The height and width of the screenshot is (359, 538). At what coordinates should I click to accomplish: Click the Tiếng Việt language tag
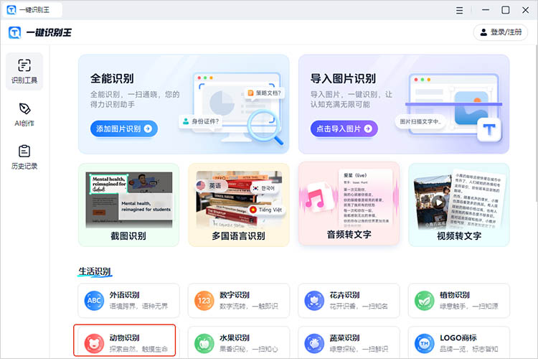[266, 210]
